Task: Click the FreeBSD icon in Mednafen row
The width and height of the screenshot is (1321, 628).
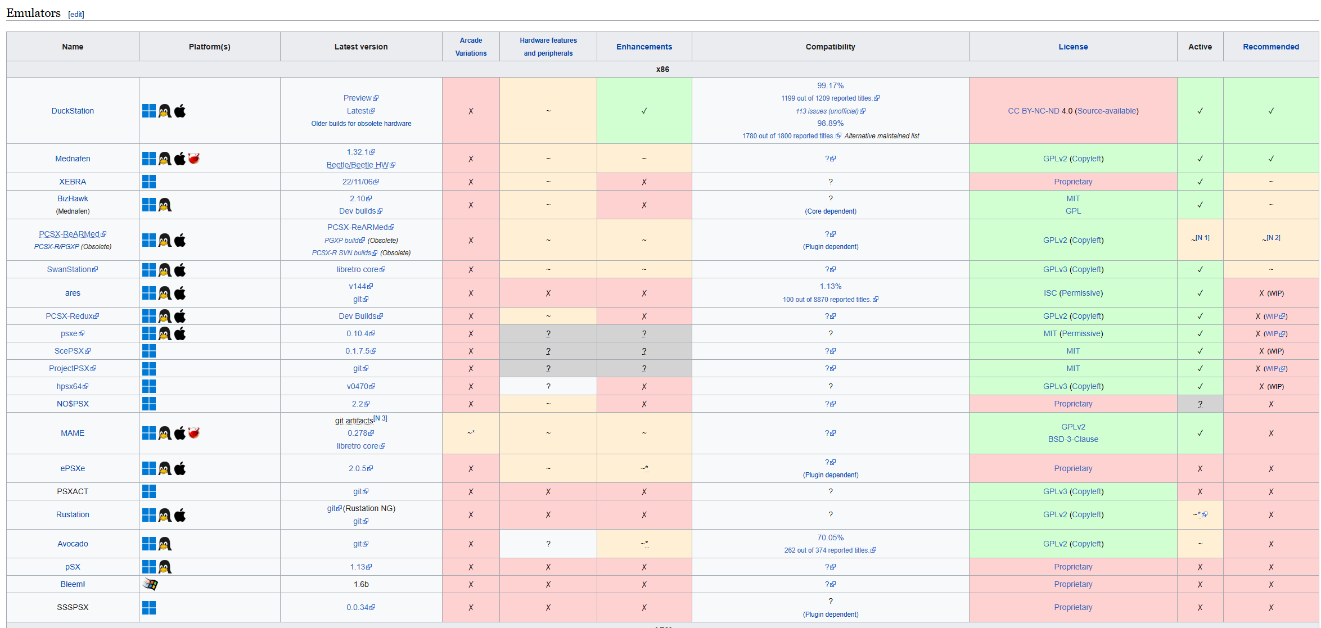Action: (x=194, y=159)
